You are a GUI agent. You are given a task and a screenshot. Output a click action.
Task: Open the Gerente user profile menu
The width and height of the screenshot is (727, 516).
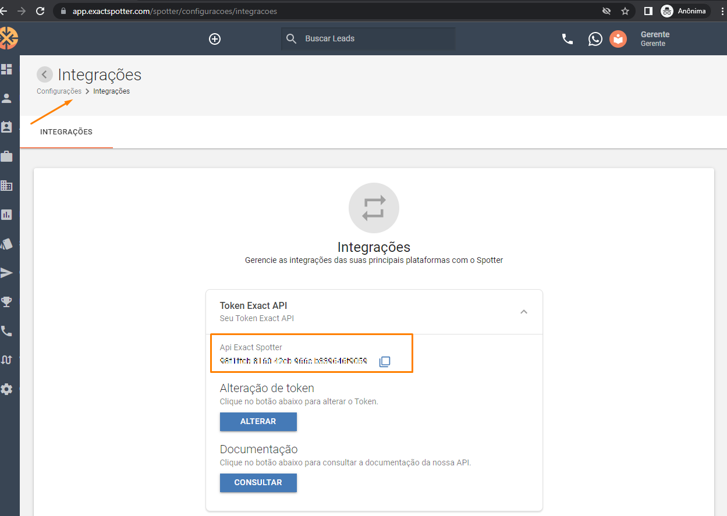point(655,39)
